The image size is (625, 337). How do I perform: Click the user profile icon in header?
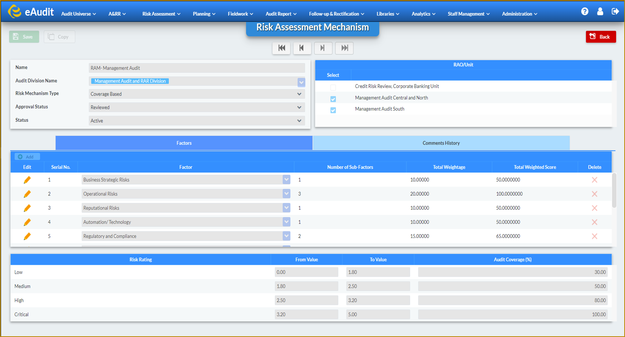[x=600, y=11]
